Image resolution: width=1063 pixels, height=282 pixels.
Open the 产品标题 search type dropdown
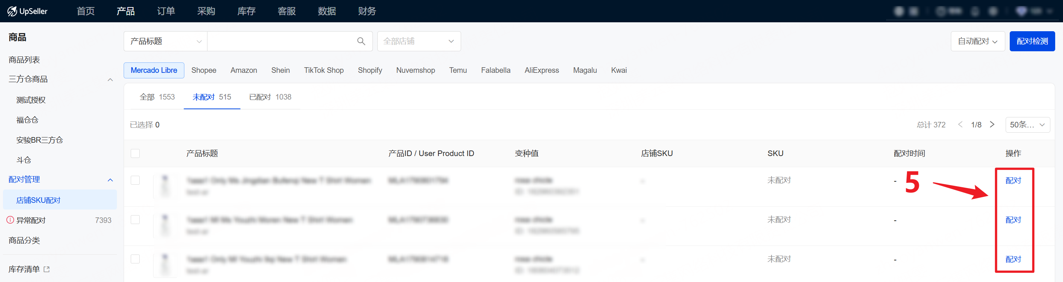(x=165, y=41)
